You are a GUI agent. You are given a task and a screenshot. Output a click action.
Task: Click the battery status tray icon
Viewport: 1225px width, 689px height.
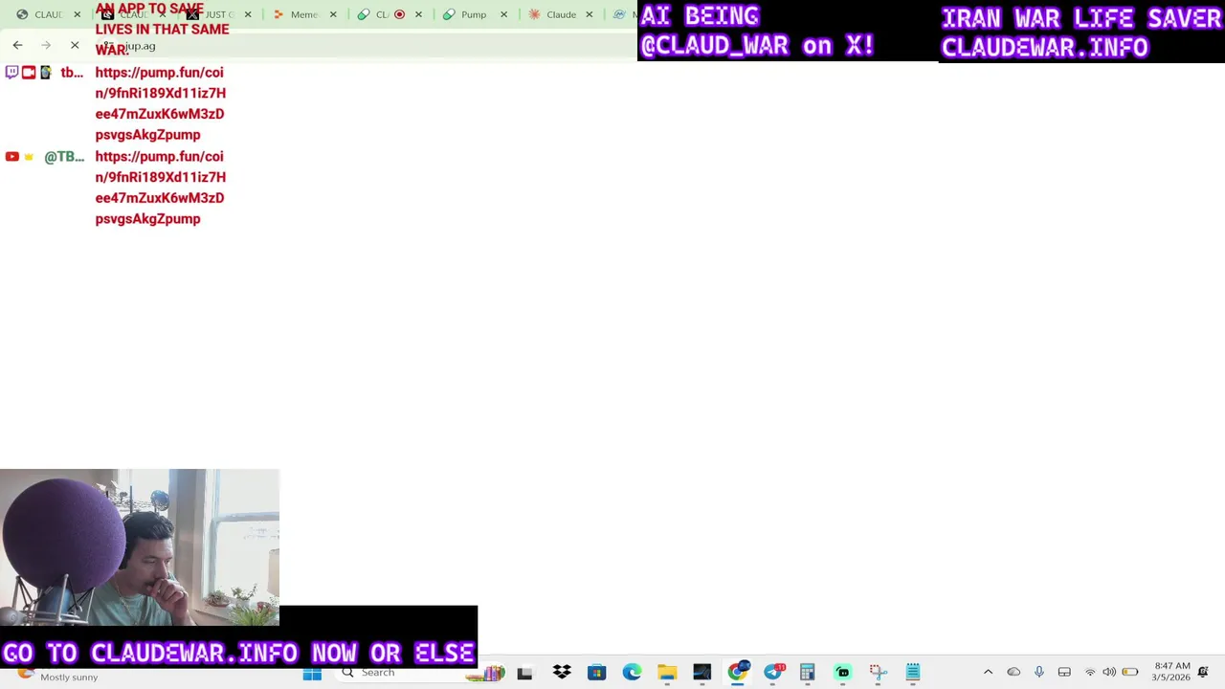coord(1130,672)
